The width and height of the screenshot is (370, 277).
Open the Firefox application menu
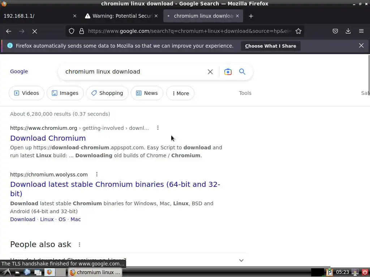pos(361,31)
